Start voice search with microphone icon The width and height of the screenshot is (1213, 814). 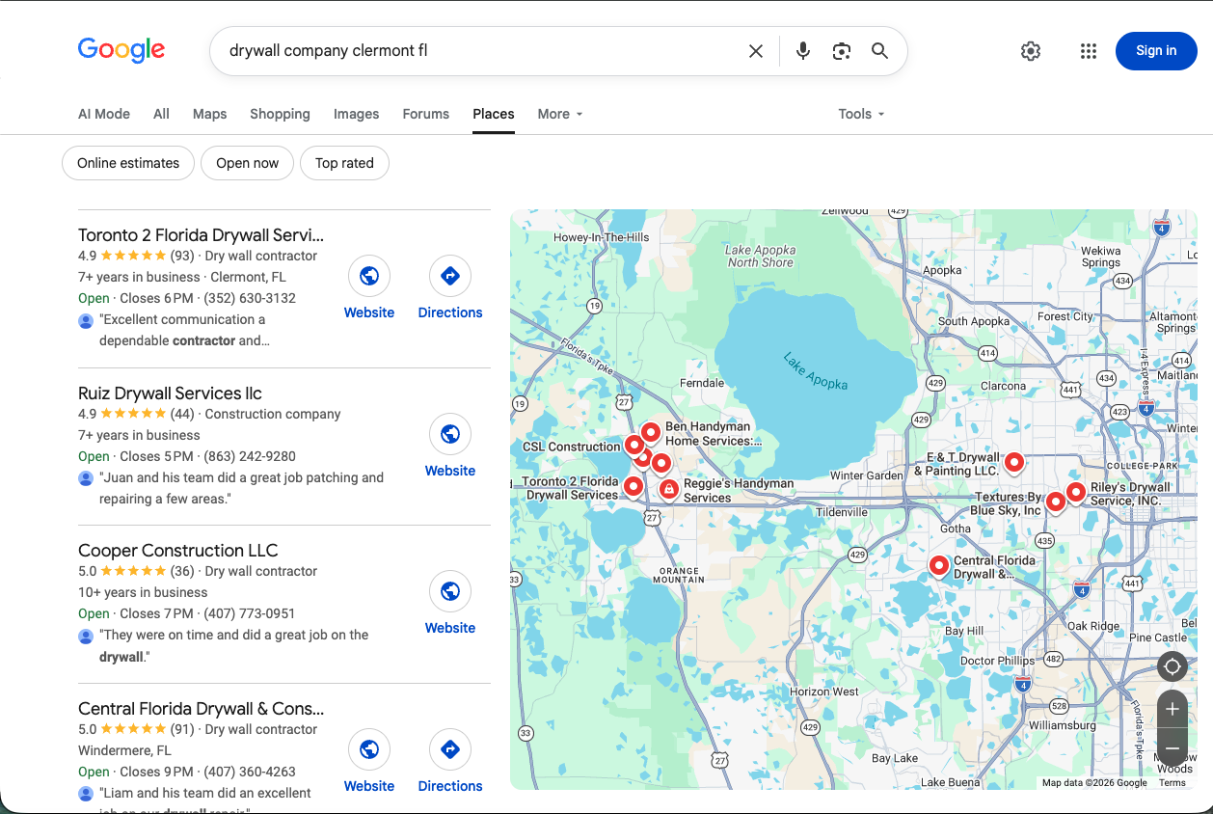coord(802,51)
